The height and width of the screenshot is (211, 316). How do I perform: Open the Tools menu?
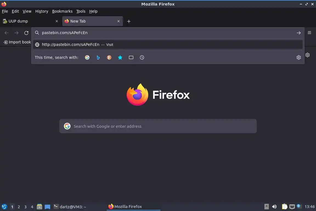pyautogui.click(x=81, y=11)
